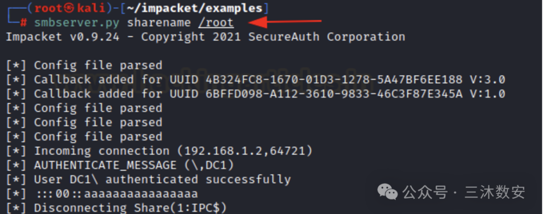Click the User DC1\ authenticated successfully line
Viewport: 543px width, 214px height.
coord(148,179)
